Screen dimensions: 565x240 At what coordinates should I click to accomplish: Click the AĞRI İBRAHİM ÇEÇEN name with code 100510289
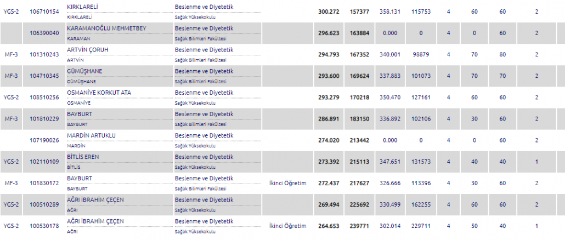tap(95, 199)
